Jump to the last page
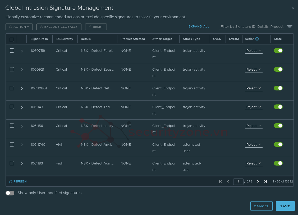Image resolution: width=298 pixels, height=215 pixels. pyautogui.click(x=265, y=182)
